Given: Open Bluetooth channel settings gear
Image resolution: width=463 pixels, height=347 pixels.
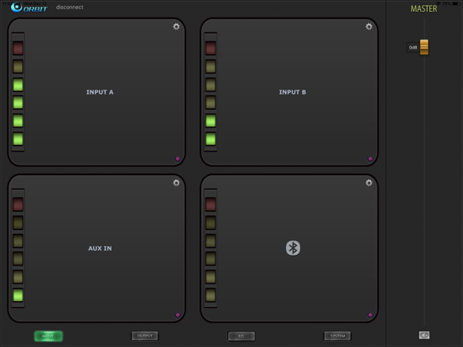Looking at the screenshot, I should pos(369,183).
